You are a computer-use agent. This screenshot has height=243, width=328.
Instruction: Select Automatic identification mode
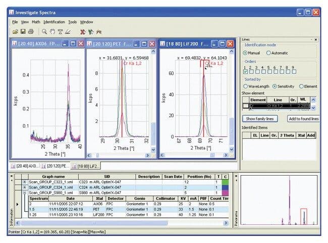277,53
